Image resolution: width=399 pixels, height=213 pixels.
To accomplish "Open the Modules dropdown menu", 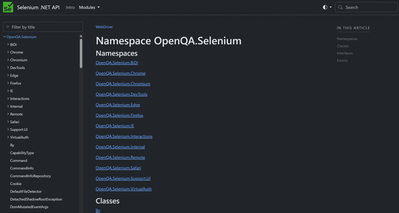I will [89, 7].
